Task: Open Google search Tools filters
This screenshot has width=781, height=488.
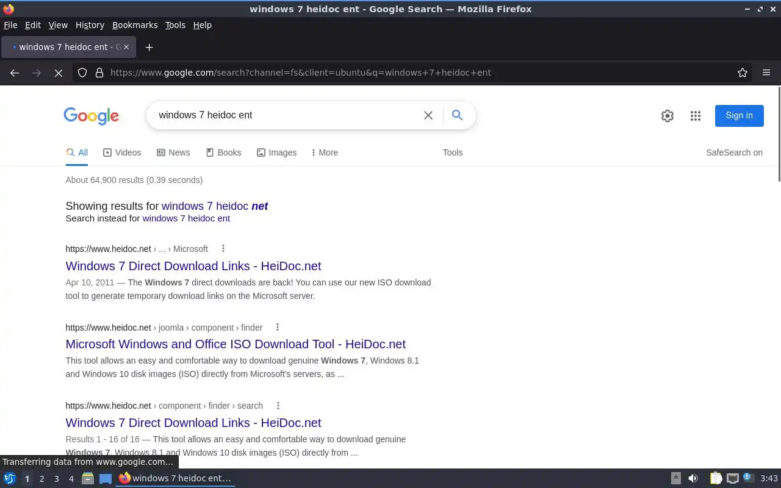Action: (x=453, y=152)
